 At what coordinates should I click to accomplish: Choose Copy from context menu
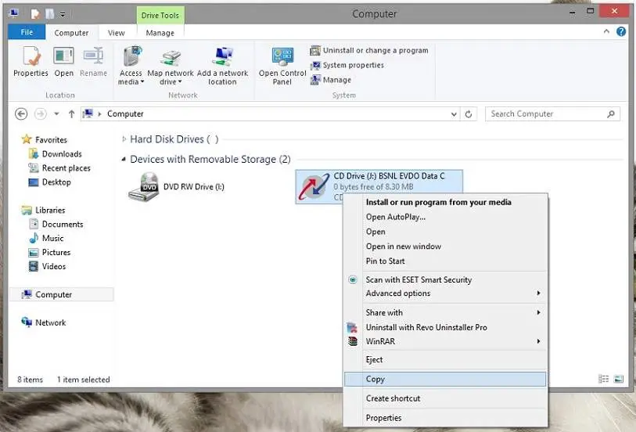click(445, 380)
